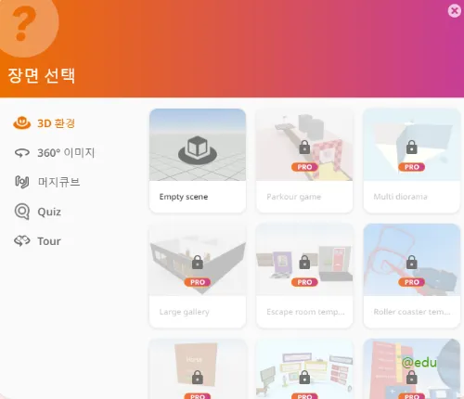Screen dimensions: 464x399
Task: Open the Roller coaster template card
Action: 412,276
